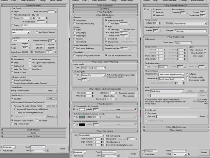210x158 pixels.
Task: Toggle Use Advanced Lighting checkbox
Action: [12, 80]
